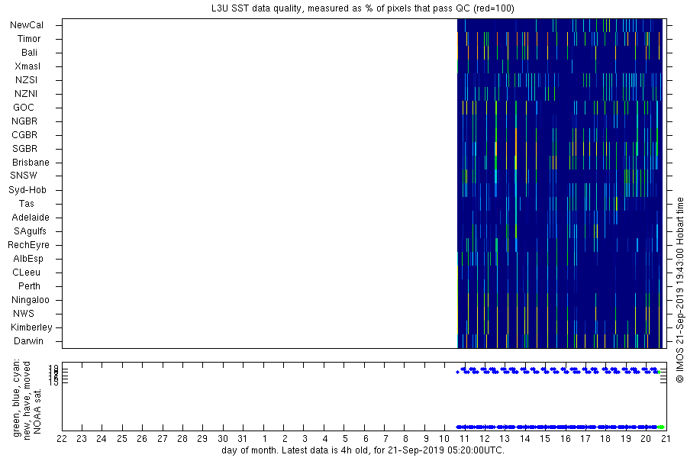Click day 25 on the x-axis

click(x=122, y=439)
